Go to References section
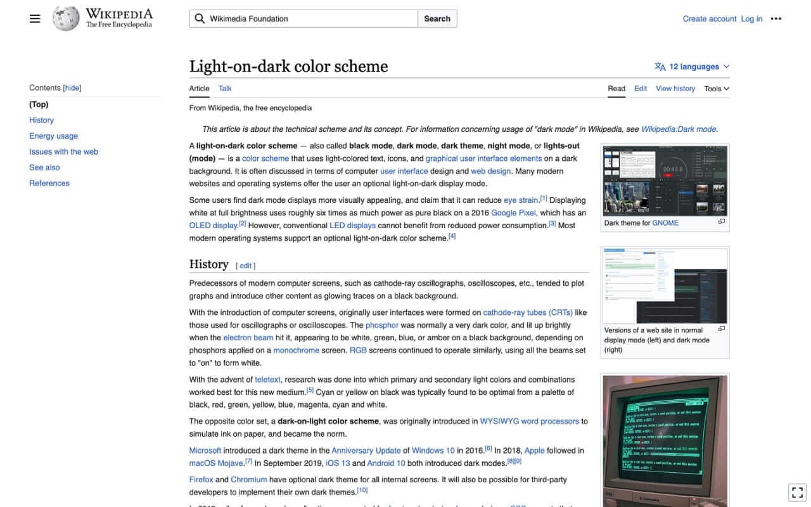Screen dimensions: 811x507 click(x=49, y=184)
